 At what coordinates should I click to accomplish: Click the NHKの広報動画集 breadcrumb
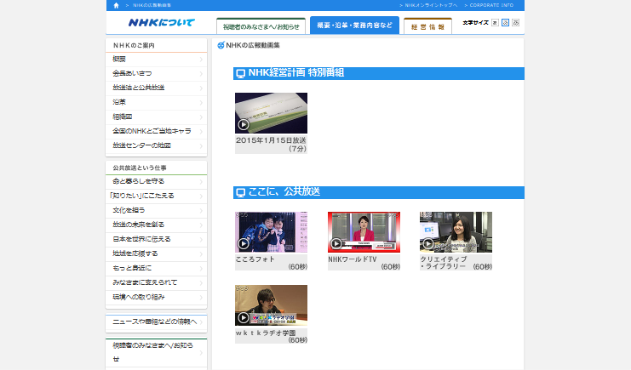pyautogui.click(x=152, y=5)
